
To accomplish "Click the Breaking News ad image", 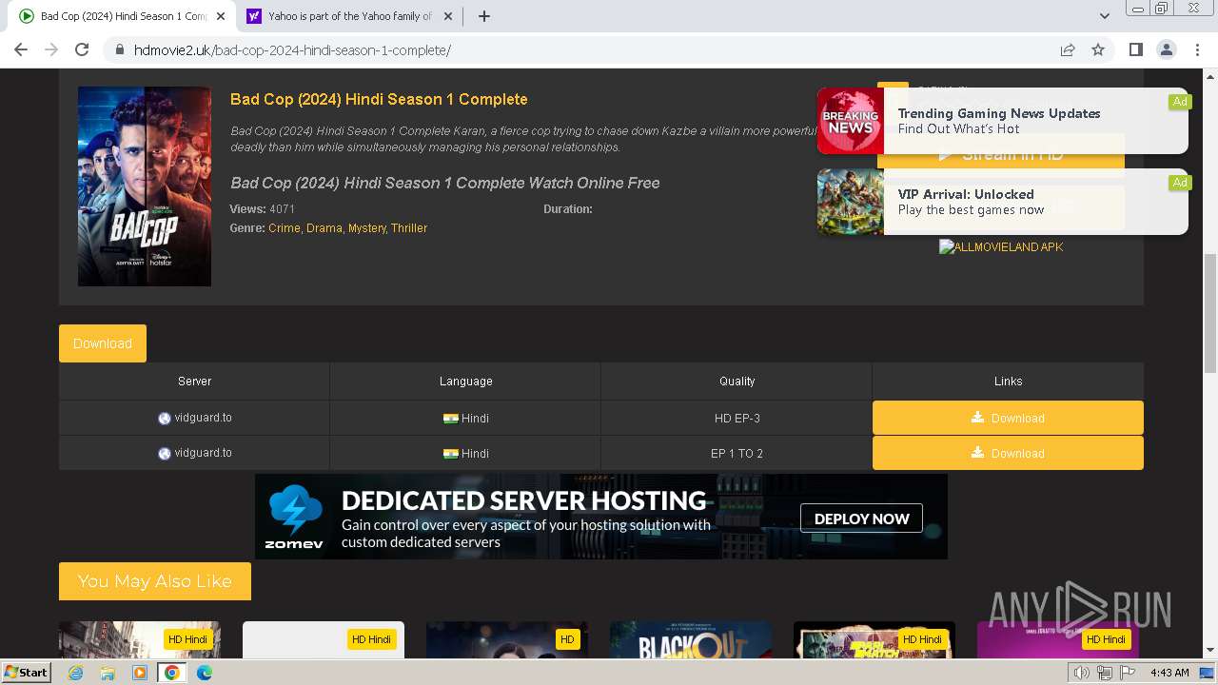I will pos(851,121).
